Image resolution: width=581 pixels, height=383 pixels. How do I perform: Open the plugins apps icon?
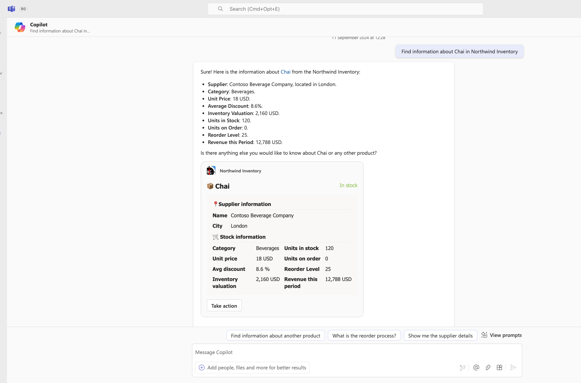tap(499, 367)
